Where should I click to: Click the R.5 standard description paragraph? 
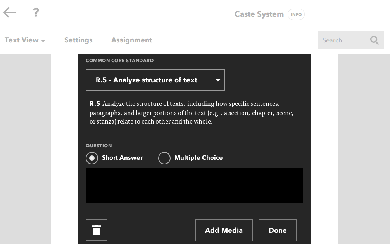tap(192, 113)
